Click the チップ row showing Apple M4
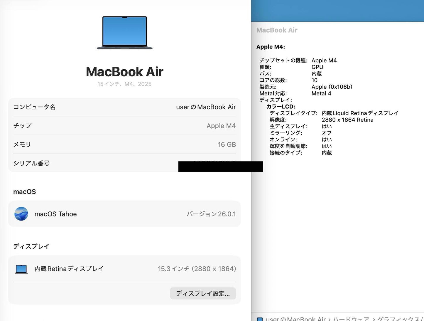Image resolution: width=424 pixels, height=321 pixels. point(124,126)
